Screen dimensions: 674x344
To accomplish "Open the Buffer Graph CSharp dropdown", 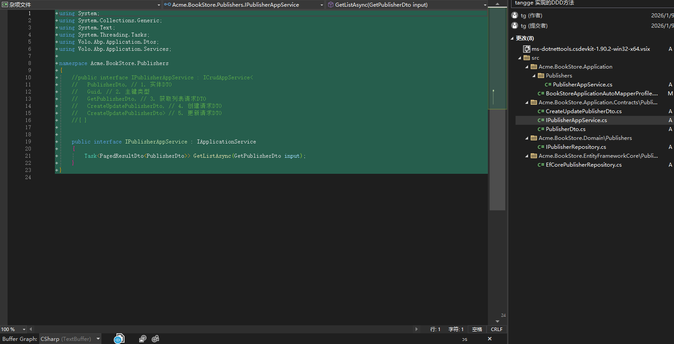I will click(x=70, y=339).
